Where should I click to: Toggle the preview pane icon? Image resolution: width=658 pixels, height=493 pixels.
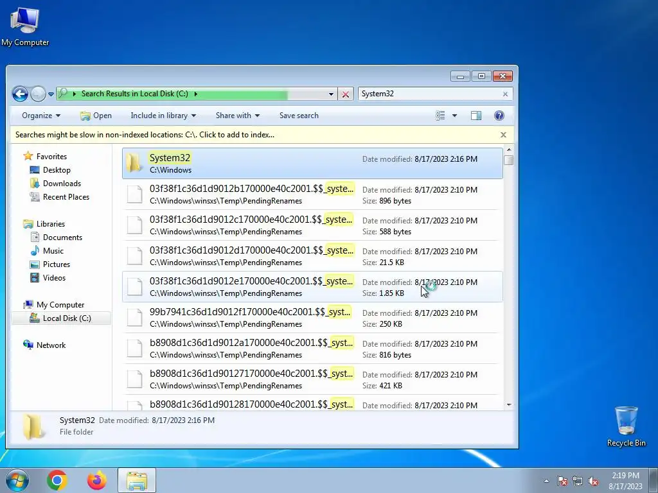476,116
